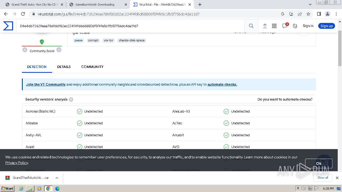Image resolution: width=342 pixels, height=192 pixels.
Task: Open Microsoft Edge from taskbar
Action: 57,189
